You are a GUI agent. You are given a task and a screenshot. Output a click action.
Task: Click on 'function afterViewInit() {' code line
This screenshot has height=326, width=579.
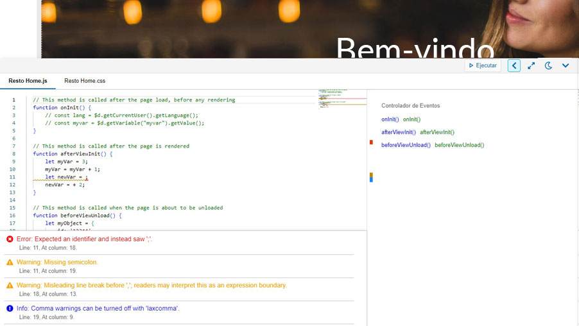coord(73,154)
